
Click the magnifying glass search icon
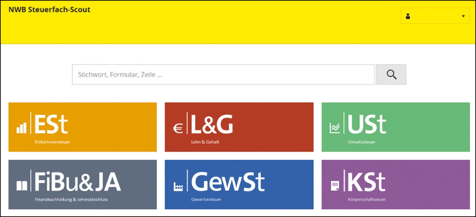click(x=392, y=75)
